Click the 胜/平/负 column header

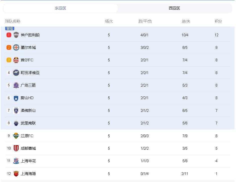coord(145,21)
